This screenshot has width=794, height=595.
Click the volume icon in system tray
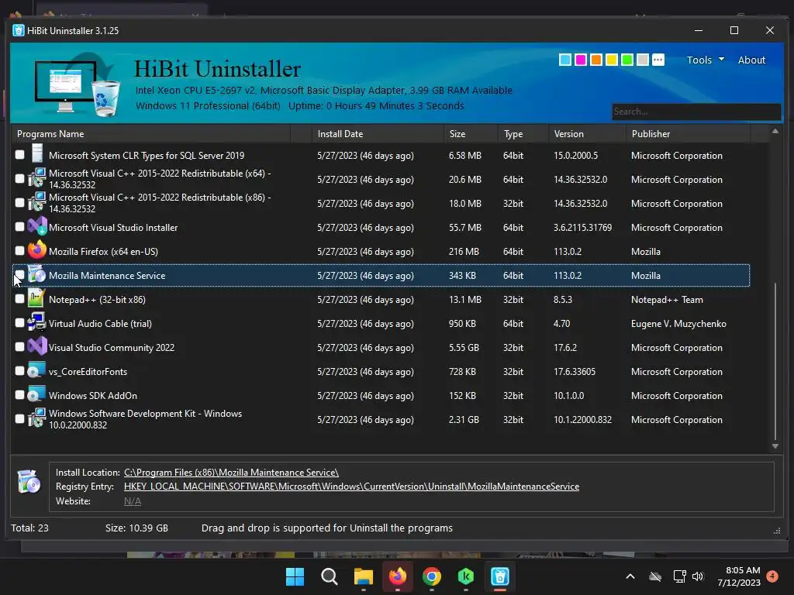tap(698, 576)
